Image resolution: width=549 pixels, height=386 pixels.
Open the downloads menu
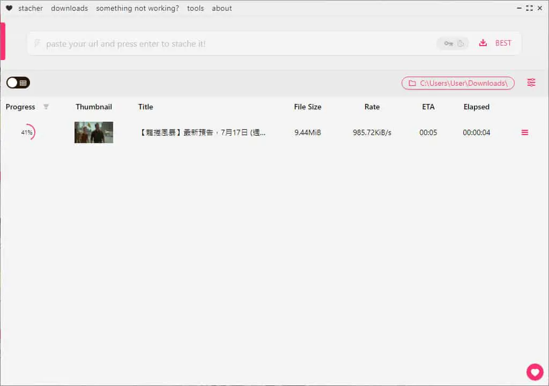click(x=69, y=8)
